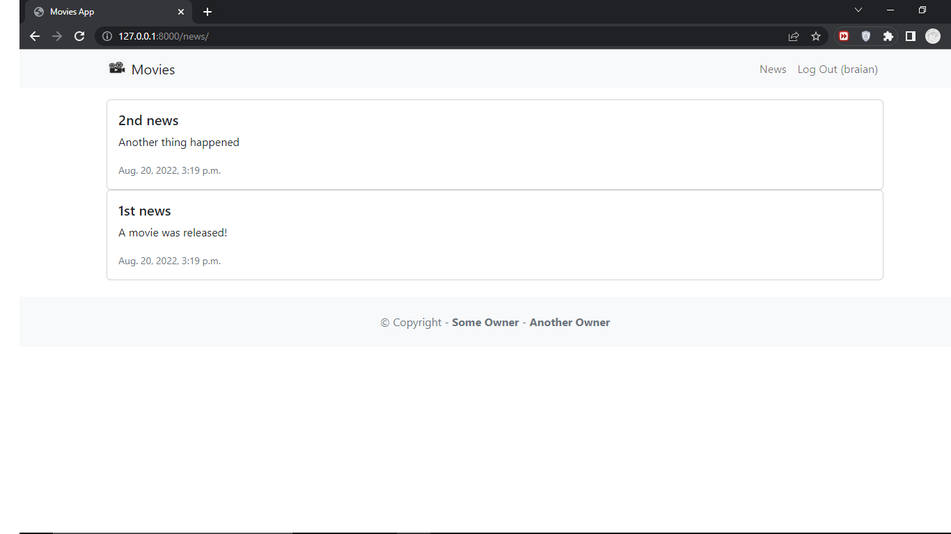Click the Another Owner footer link
Screen dimensions: 951x534
[569, 322]
